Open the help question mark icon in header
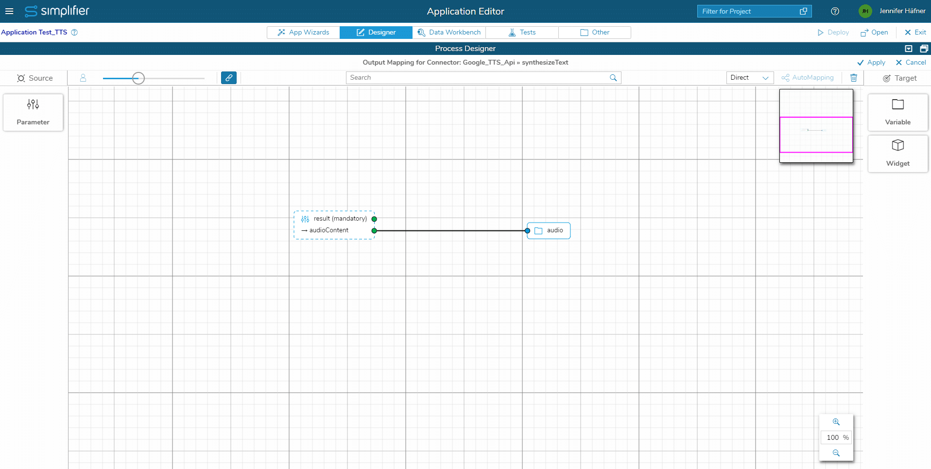The height and width of the screenshot is (469, 931). coord(835,11)
